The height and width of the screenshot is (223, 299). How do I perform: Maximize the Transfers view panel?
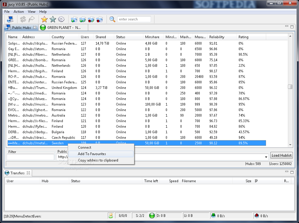(x=292, y=172)
